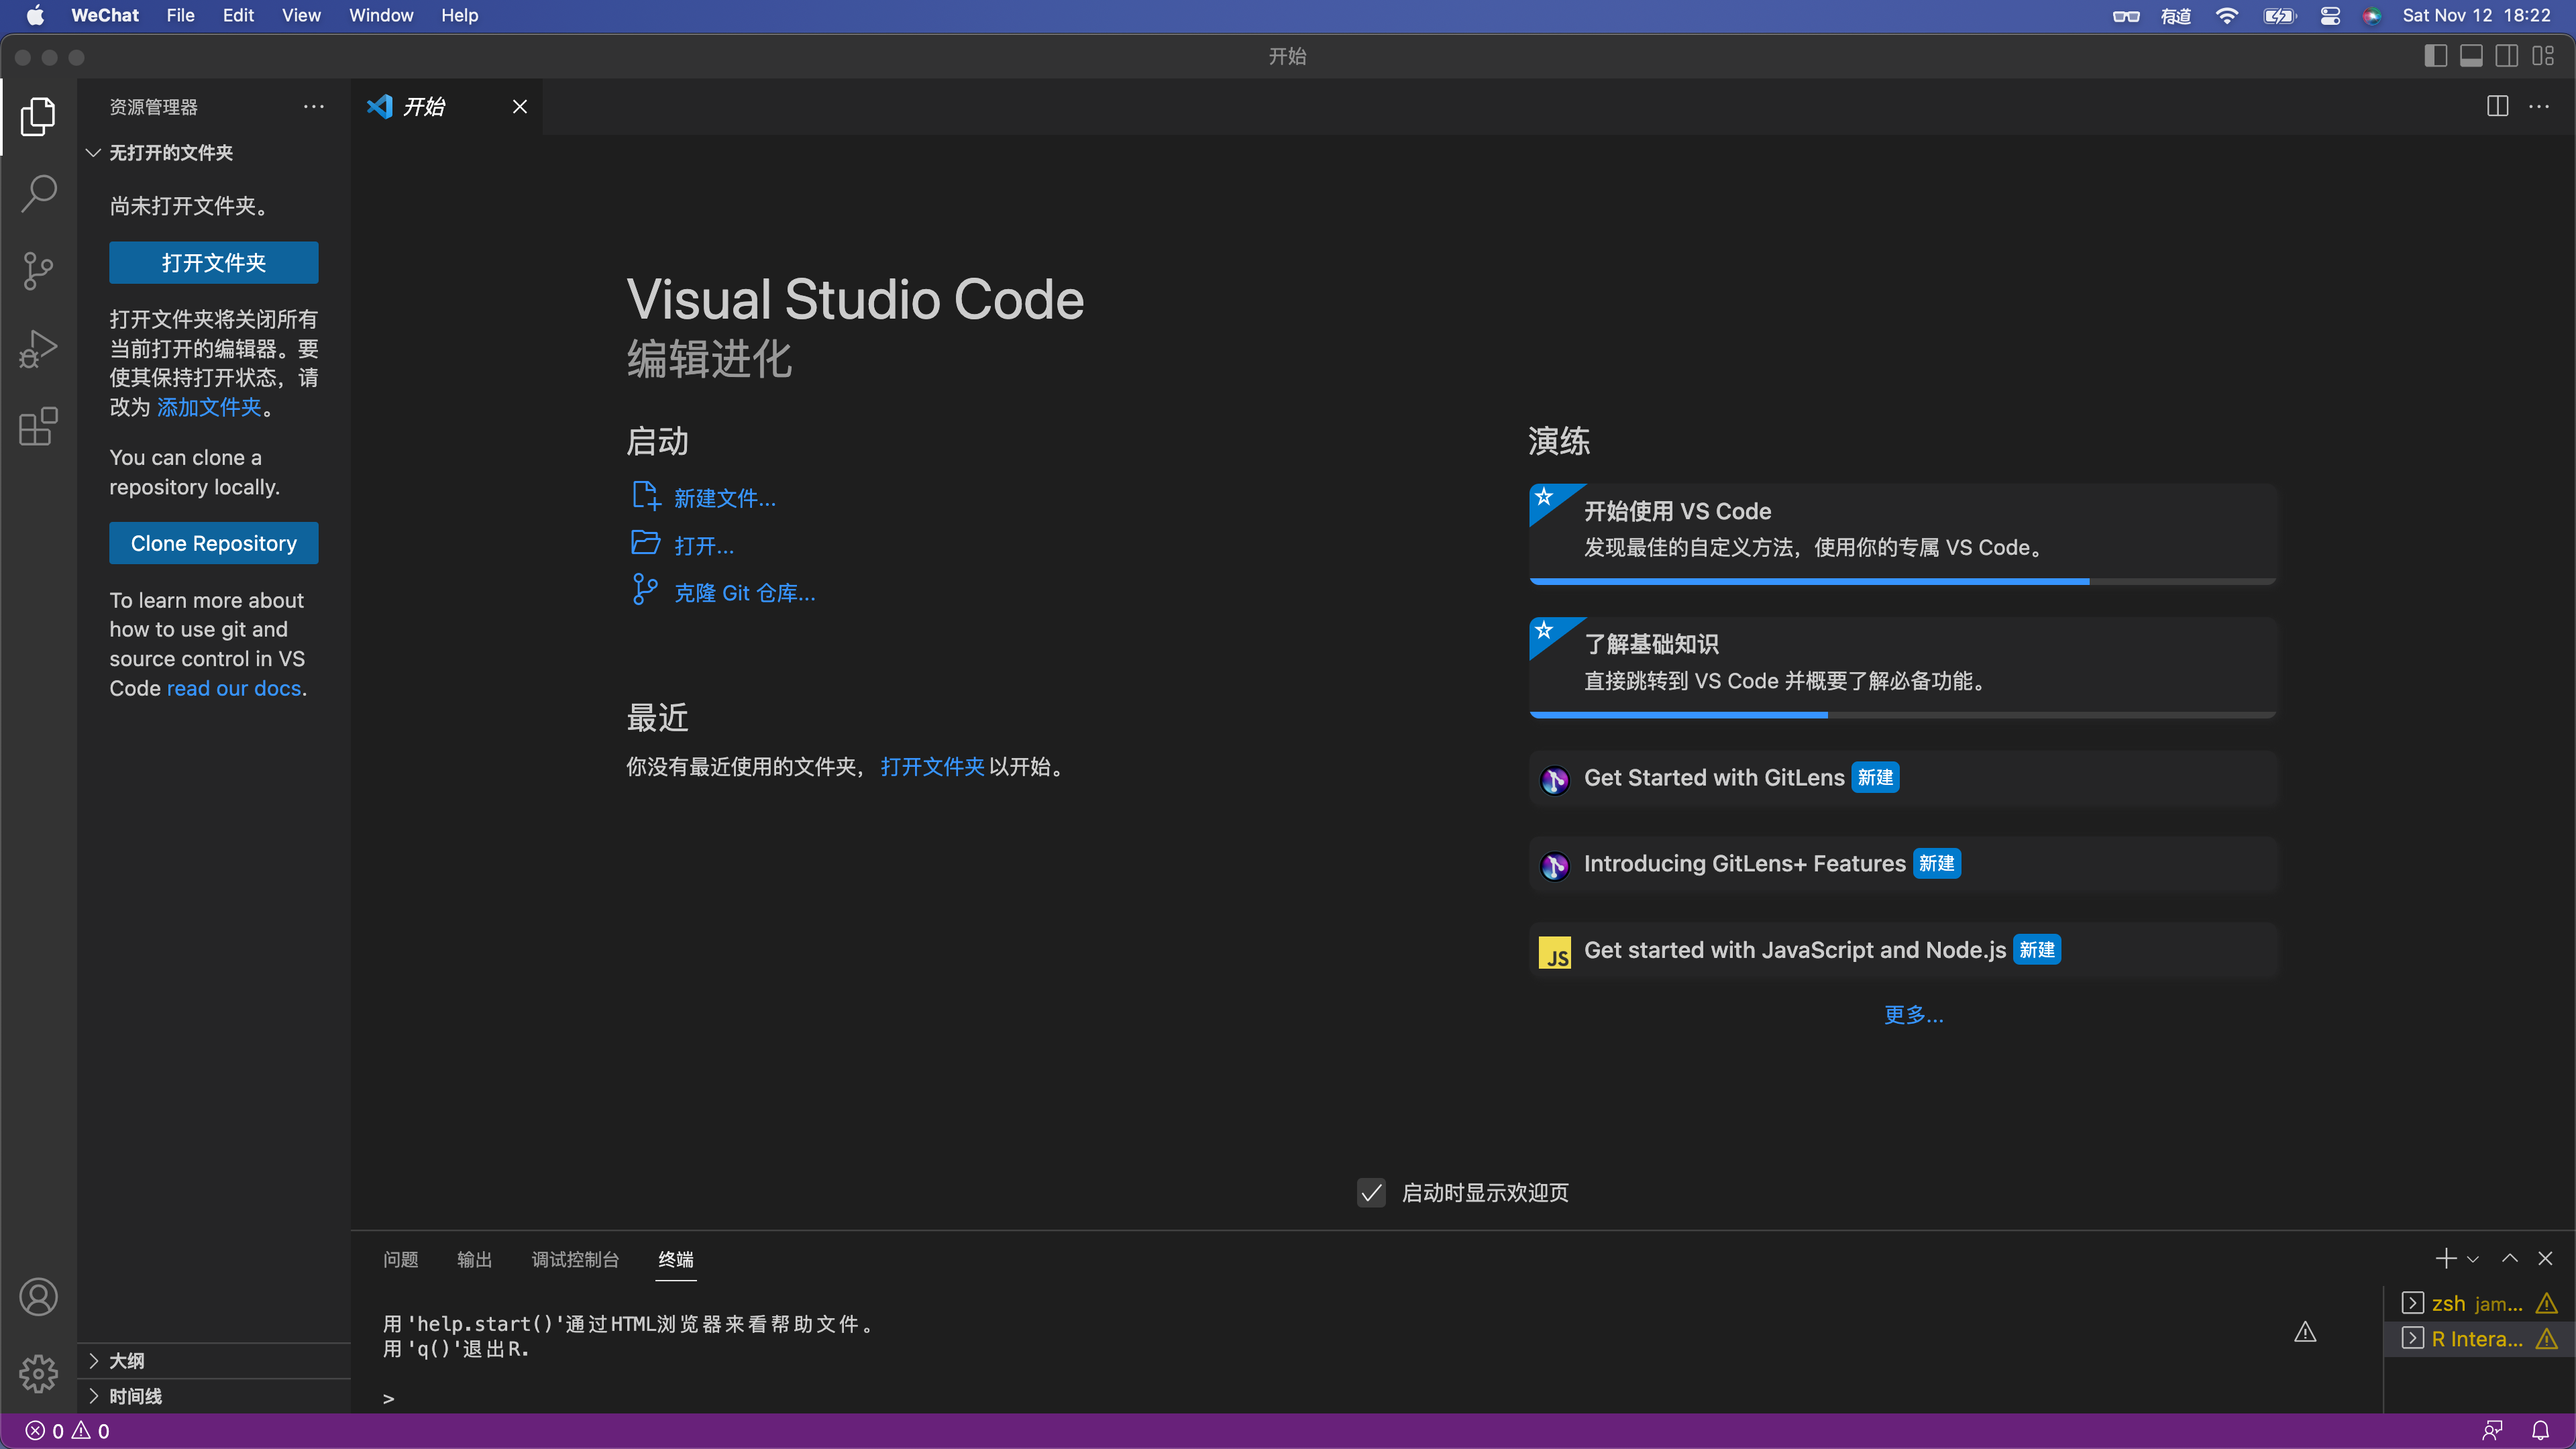Screen dimensions: 2576x1449
Task: Open the View menu
Action: tap(301, 15)
